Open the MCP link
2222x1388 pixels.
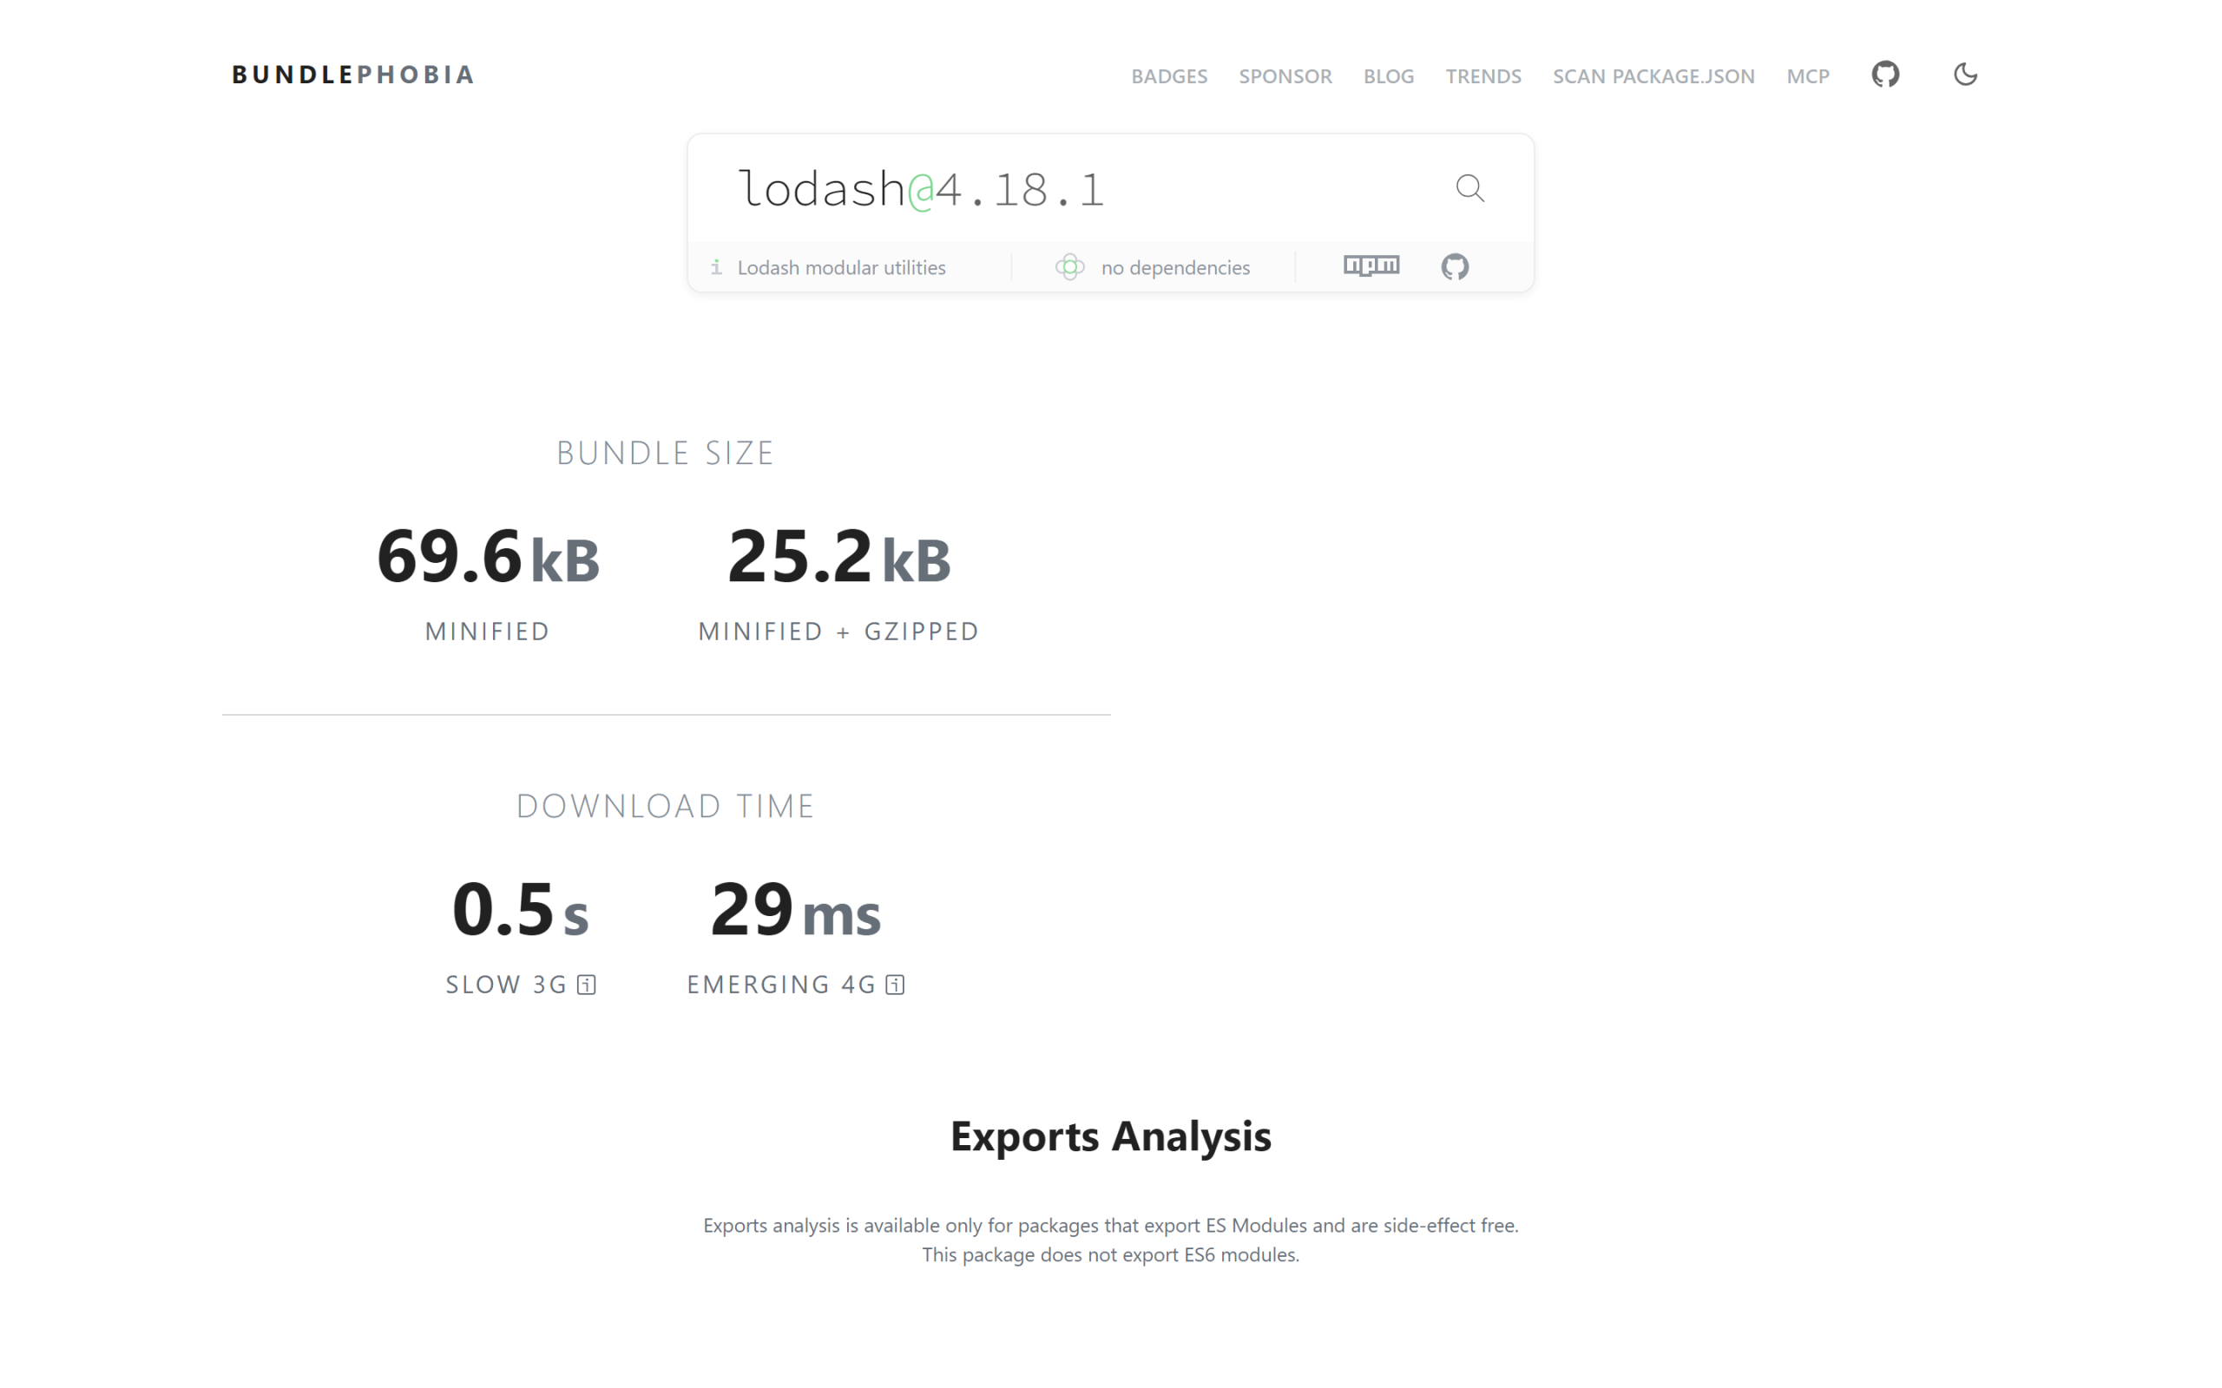coord(1807,76)
